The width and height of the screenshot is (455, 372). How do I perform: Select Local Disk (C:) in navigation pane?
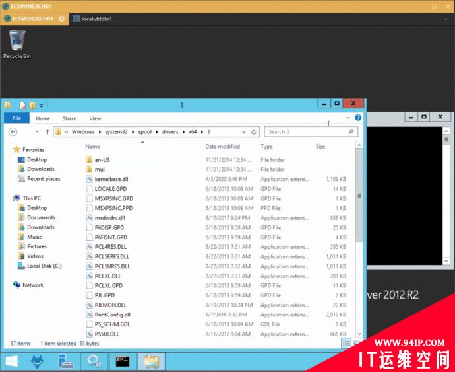pyautogui.click(x=44, y=266)
